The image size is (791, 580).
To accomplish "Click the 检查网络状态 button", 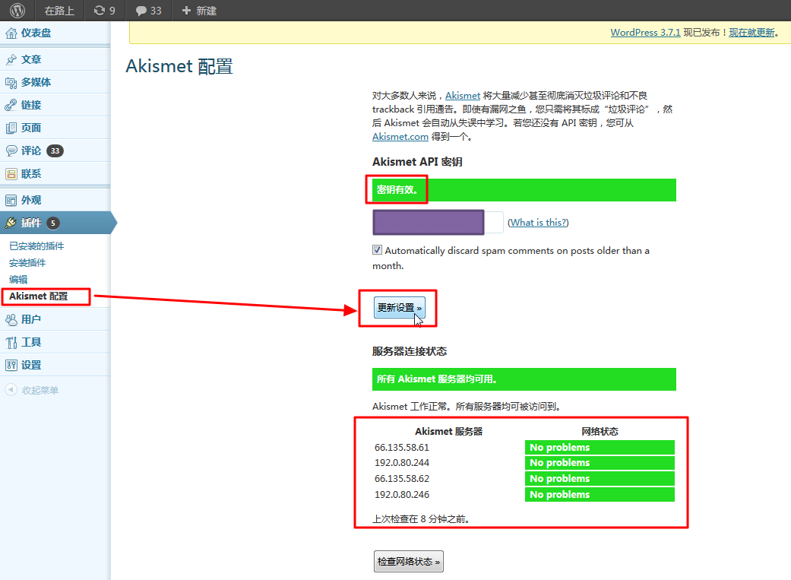I will 409,561.
